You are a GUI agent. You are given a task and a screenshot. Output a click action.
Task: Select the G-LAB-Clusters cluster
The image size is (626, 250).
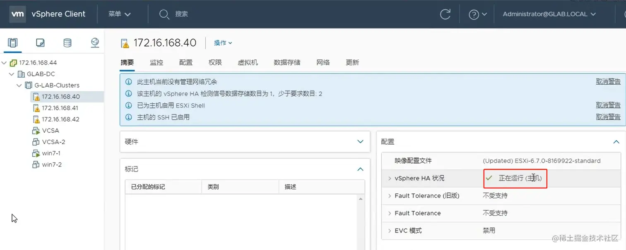pos(57,85)
